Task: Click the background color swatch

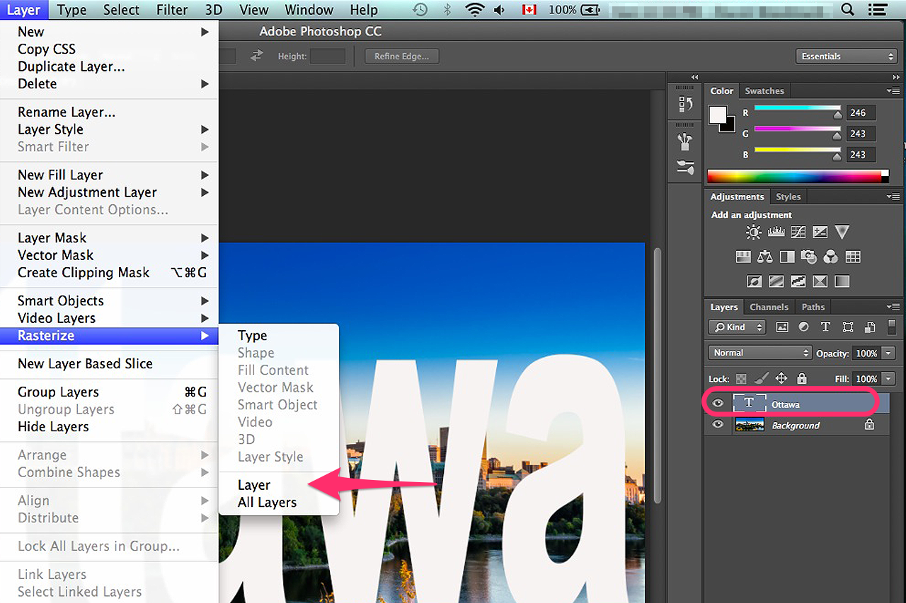Action: click(x=730, y=128)
